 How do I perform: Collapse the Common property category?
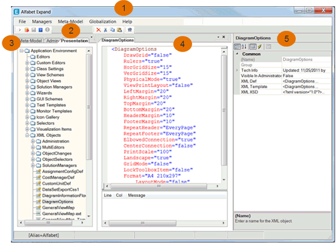tap(236, 54)
